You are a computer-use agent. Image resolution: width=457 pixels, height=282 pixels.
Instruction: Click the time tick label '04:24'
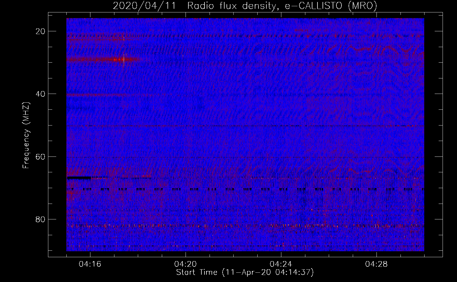point(281,264)
